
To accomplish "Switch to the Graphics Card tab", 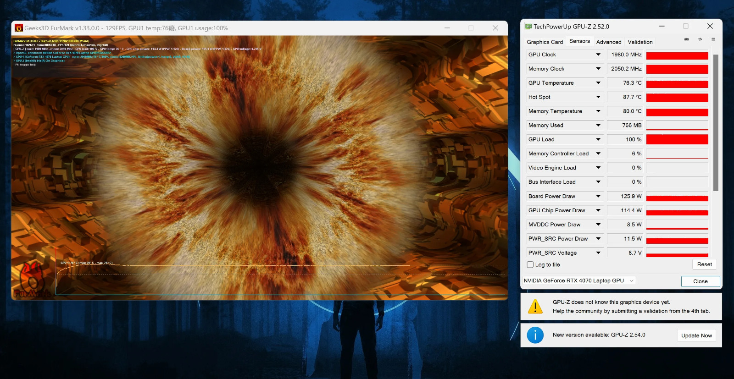I will point(545,42).
